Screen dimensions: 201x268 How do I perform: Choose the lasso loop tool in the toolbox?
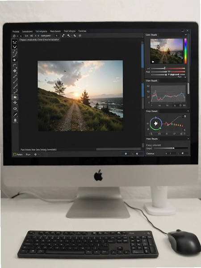point(15,109)
